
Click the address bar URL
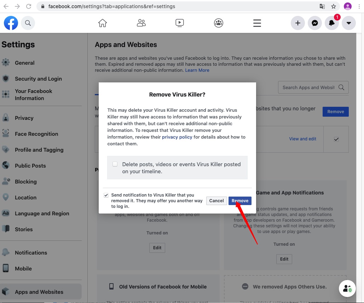[x=112, y=6]
